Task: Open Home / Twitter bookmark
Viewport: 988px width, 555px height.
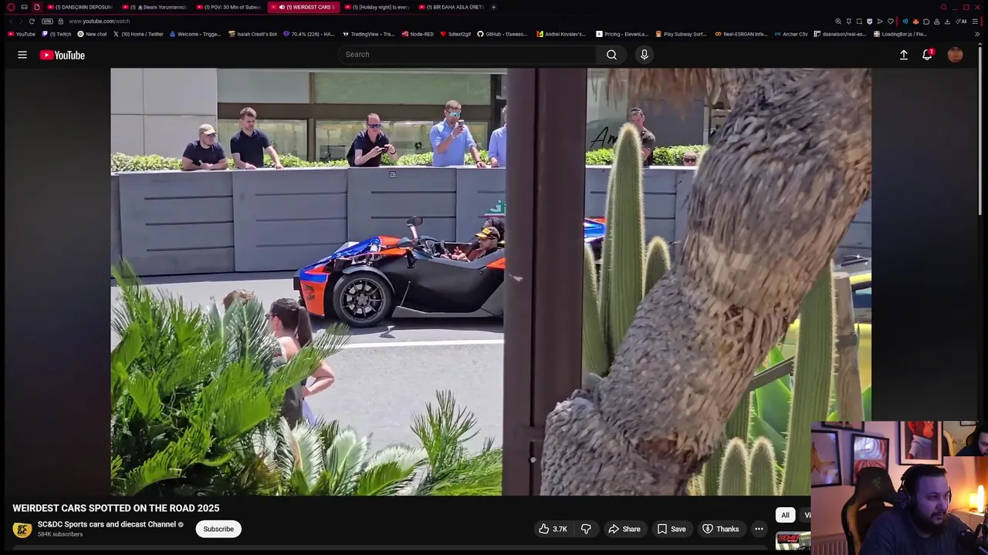Action: pos(139,34)
